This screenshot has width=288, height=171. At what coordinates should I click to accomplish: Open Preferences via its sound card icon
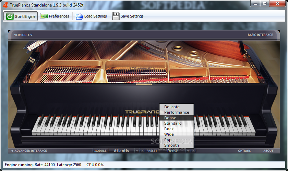pyautogui.click(x=44, y=16)
